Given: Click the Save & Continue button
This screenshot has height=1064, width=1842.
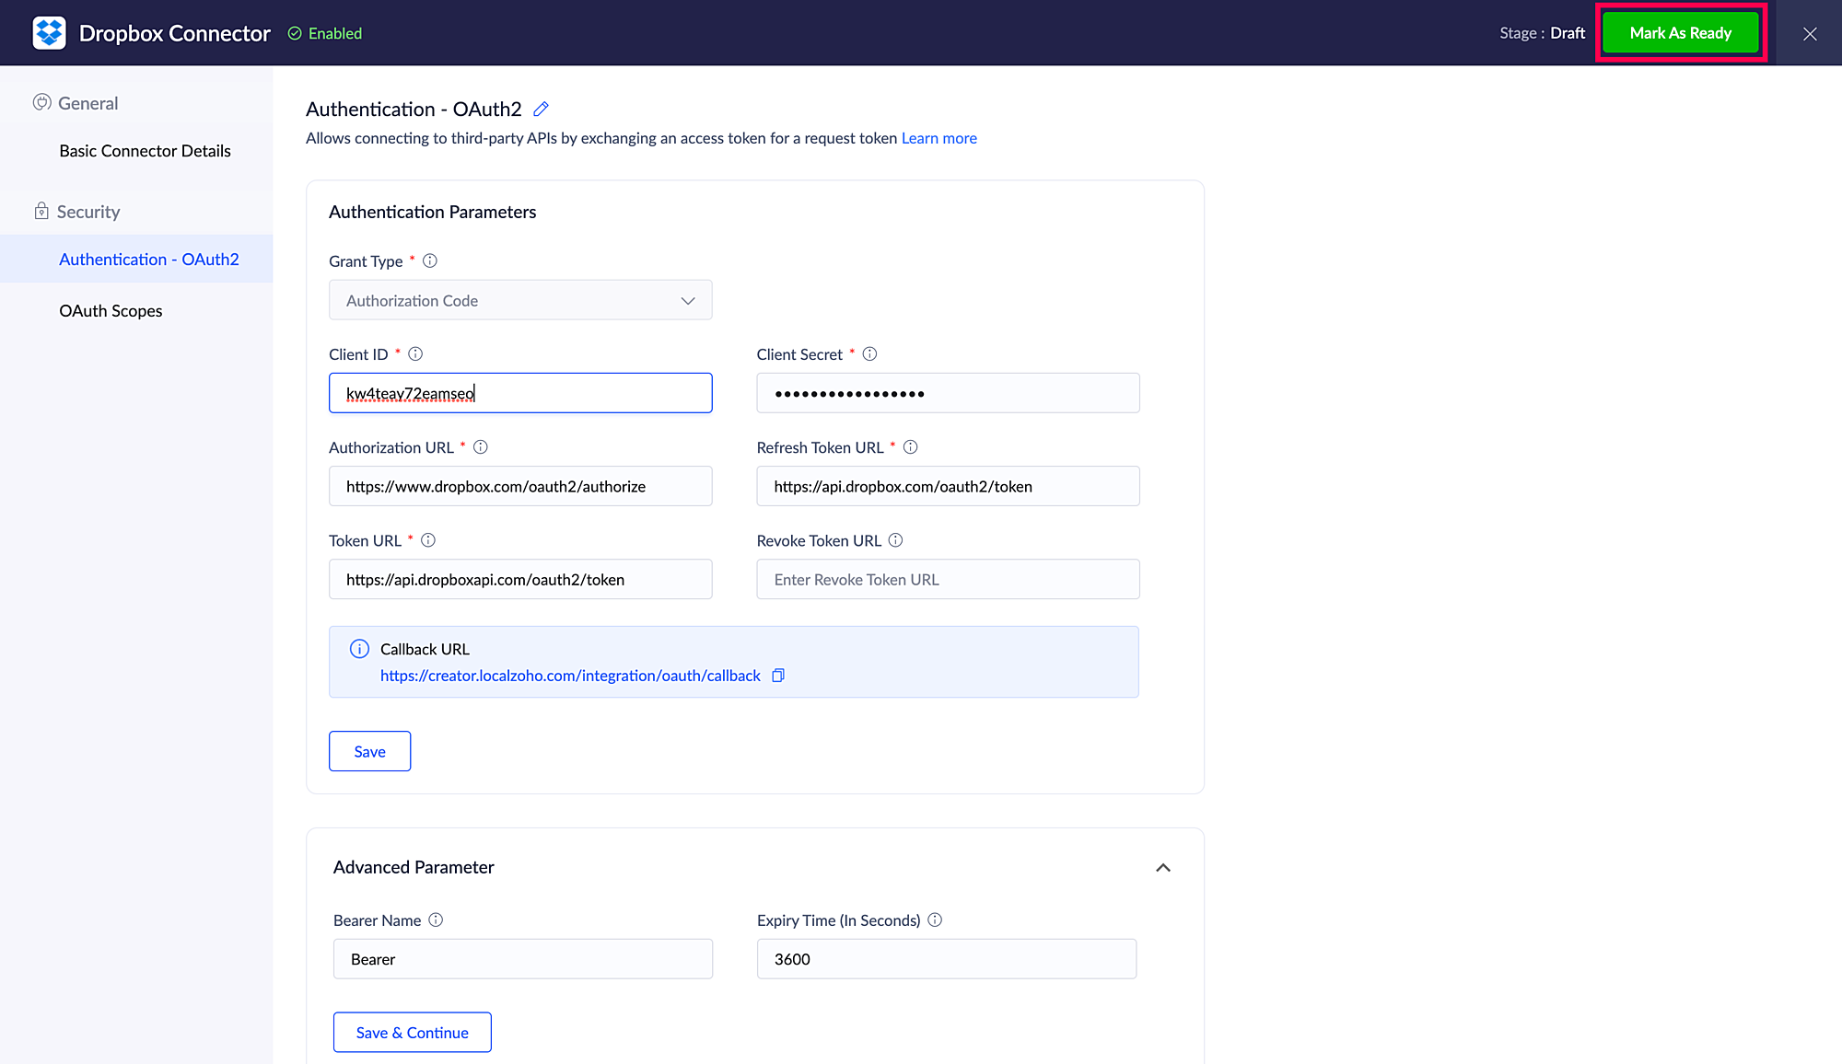Looking at the screenshot, I should (412, 1033).
